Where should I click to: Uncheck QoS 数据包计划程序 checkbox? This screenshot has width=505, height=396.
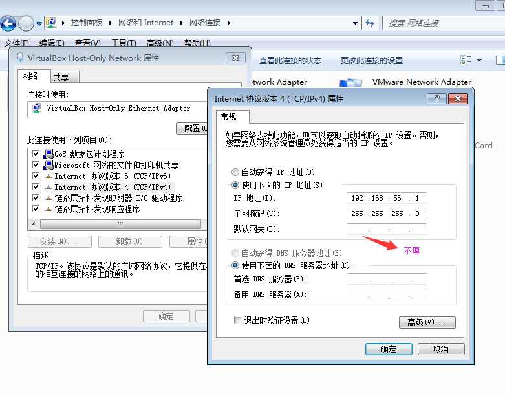click(x=36, y=154)
